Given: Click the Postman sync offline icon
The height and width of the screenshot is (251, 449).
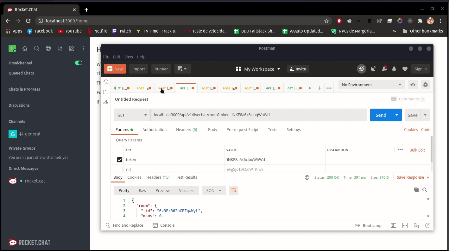Looking at the screenshot, I should click(362, 69).
